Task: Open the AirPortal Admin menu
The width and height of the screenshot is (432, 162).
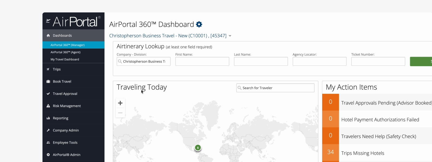Action: (73, 155)
